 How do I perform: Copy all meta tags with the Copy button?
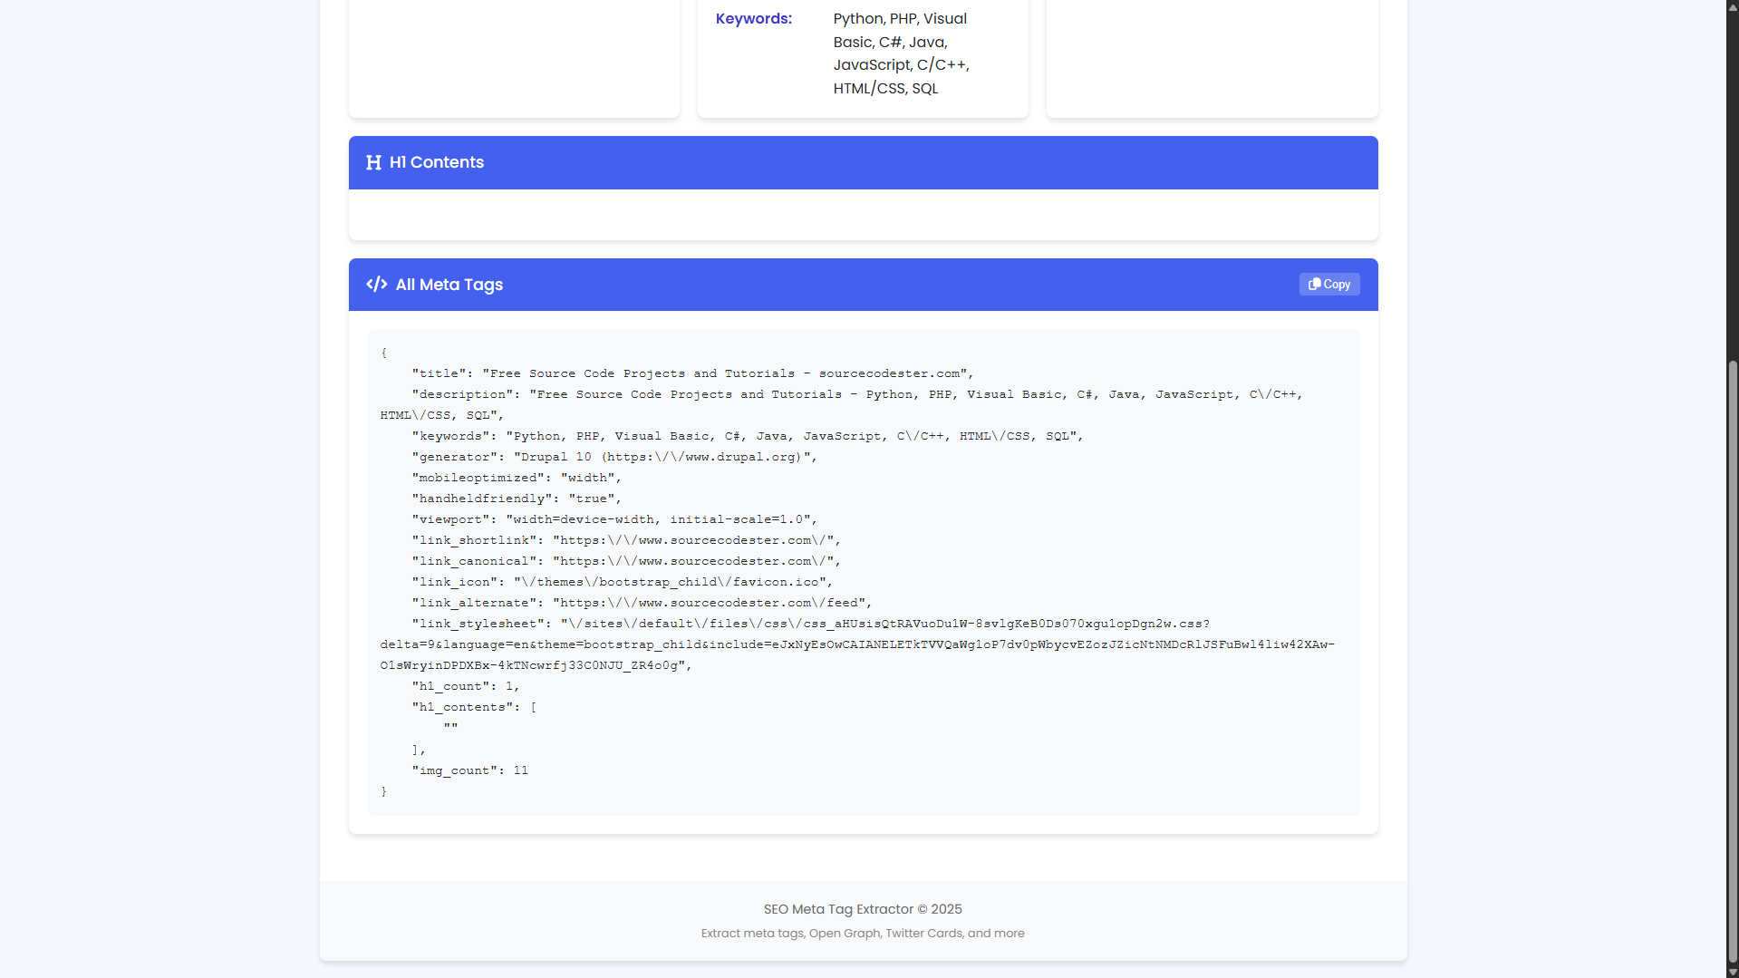(1329, 285)
